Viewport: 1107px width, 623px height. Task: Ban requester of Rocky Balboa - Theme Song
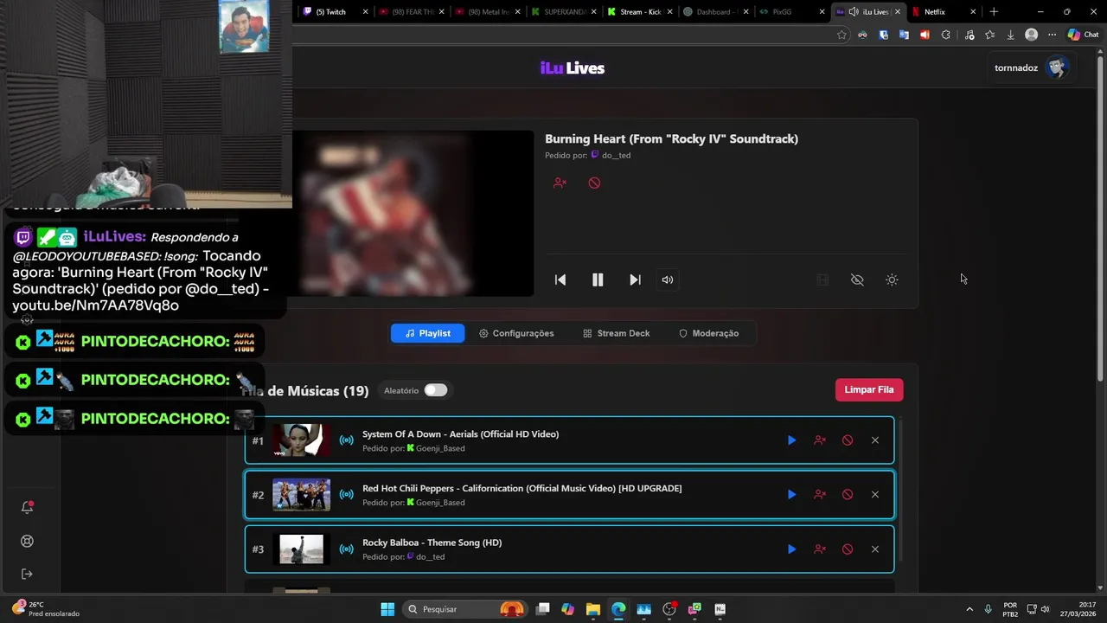click(x=820, y=549)
